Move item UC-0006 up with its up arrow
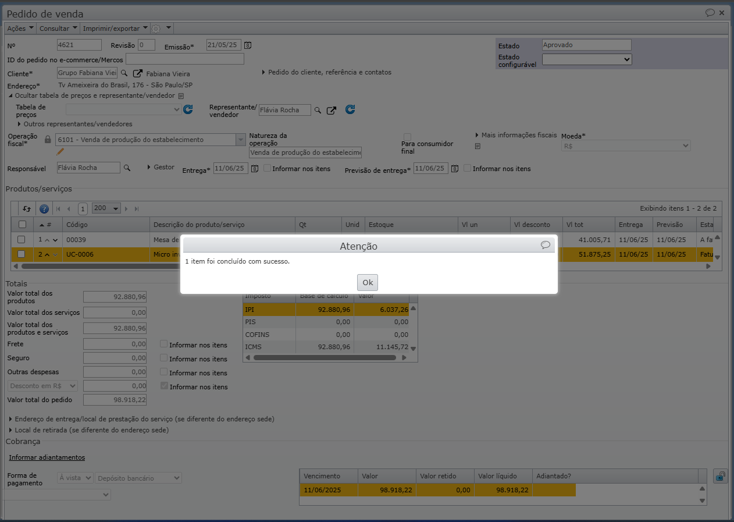 (x=47, y=254)
